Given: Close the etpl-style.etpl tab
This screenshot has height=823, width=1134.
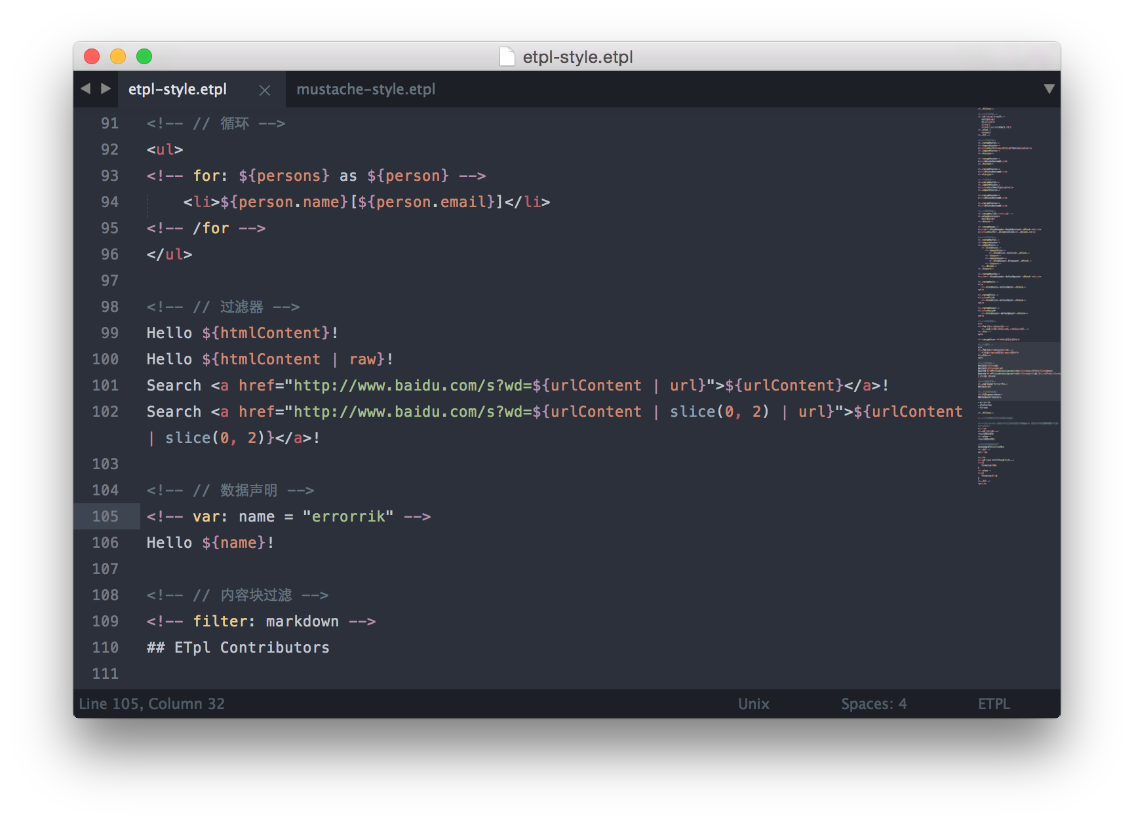Looking at the screenshot, I should [x=265, y=90].
